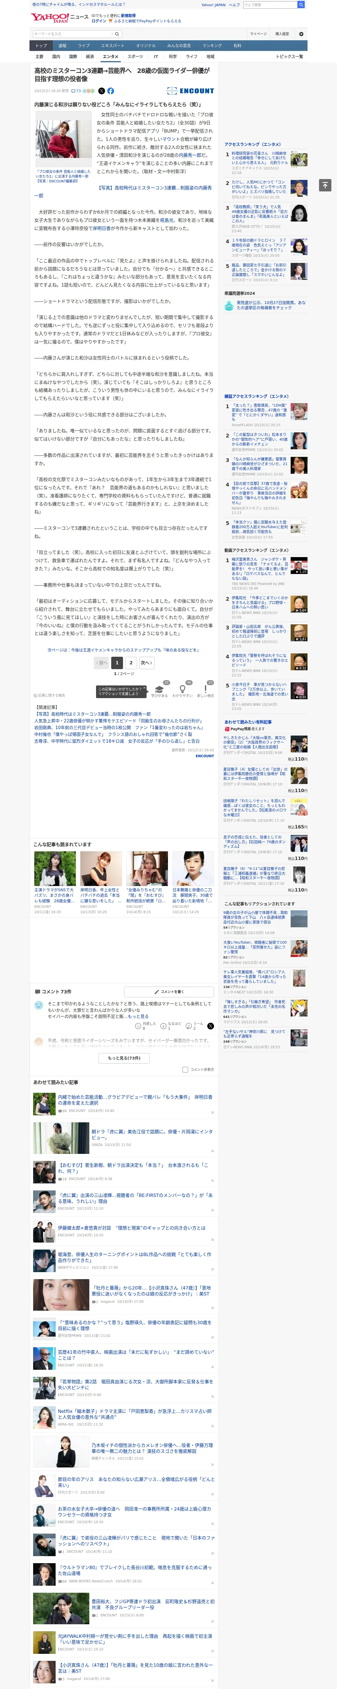This screenshot has width=337, height=1689.
Task: Share the comment via X icon
Action: coord(210,1026)
